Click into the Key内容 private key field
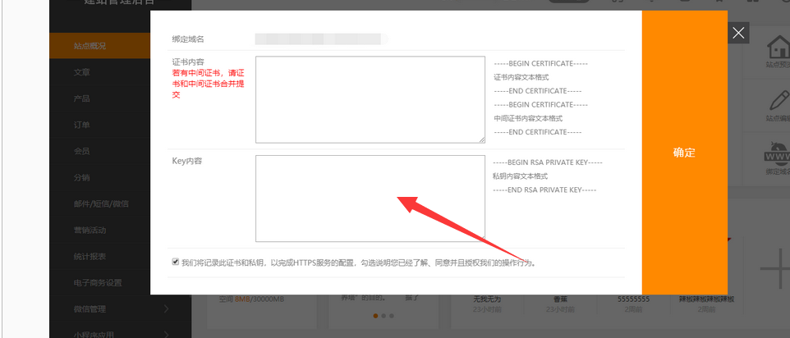 pyautogui.click(x=370, y=198)
